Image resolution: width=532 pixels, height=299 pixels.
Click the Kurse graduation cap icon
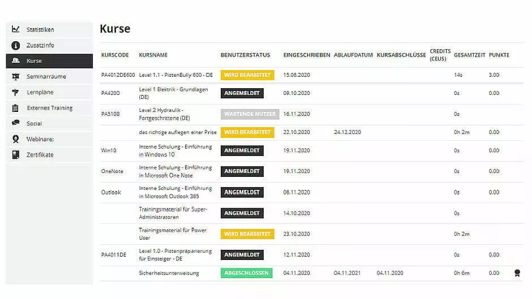pyautogui.click(x=16, y=61)
